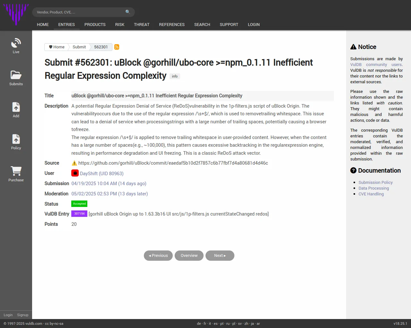Click the orange RSS feed icon
Image resolution: width=411 pixels, height=328 pixels.
click(117, 47)
